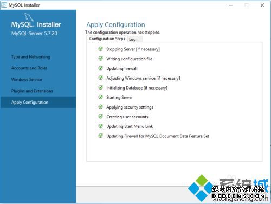Click 'Adjusting Windows service [if necessary]' text
The image size is (271, 204).
pos(143,78)
